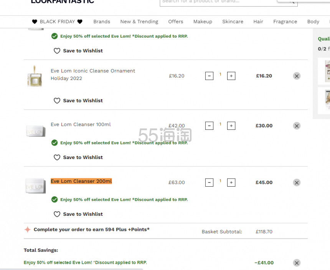Save Iconic Cleanse Ornament to Wishlist
The image size is (330, 270).
pyautogui.click(x=78, y=101)
